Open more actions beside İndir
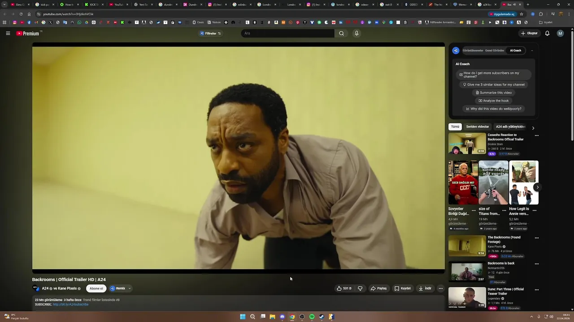The height and width of the screenshot is (322, 574). click(440, 288)
